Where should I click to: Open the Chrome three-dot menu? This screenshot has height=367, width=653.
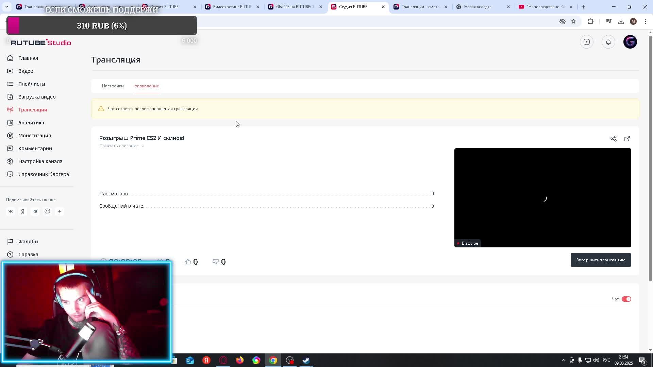pos(646,21)
